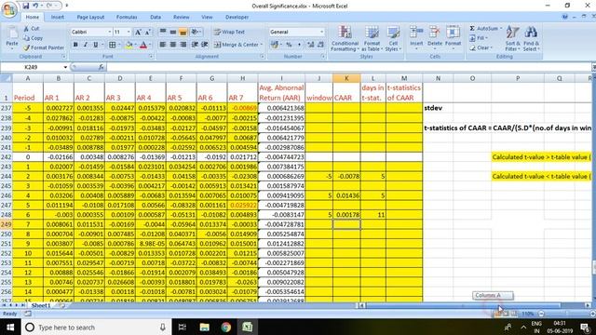Apply the red font color

(x=143, y=45)
